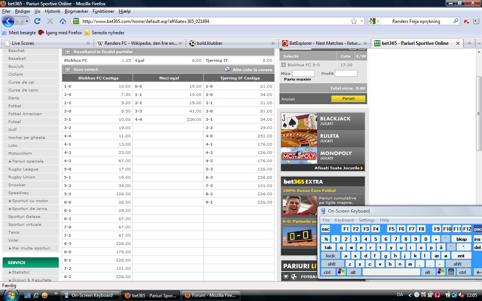Bookmark this page with the star icon
482x301 pixels.
point(354,21)
